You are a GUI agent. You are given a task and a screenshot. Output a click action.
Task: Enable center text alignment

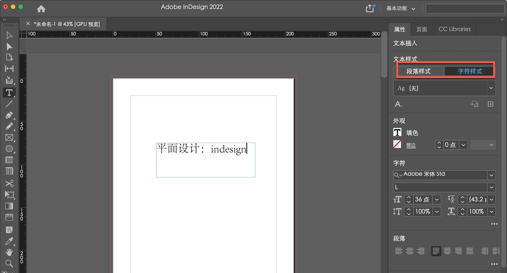(410, 251)
